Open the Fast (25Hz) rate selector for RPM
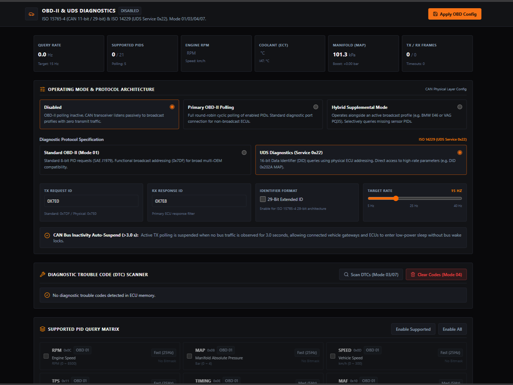 coord(164,353)
